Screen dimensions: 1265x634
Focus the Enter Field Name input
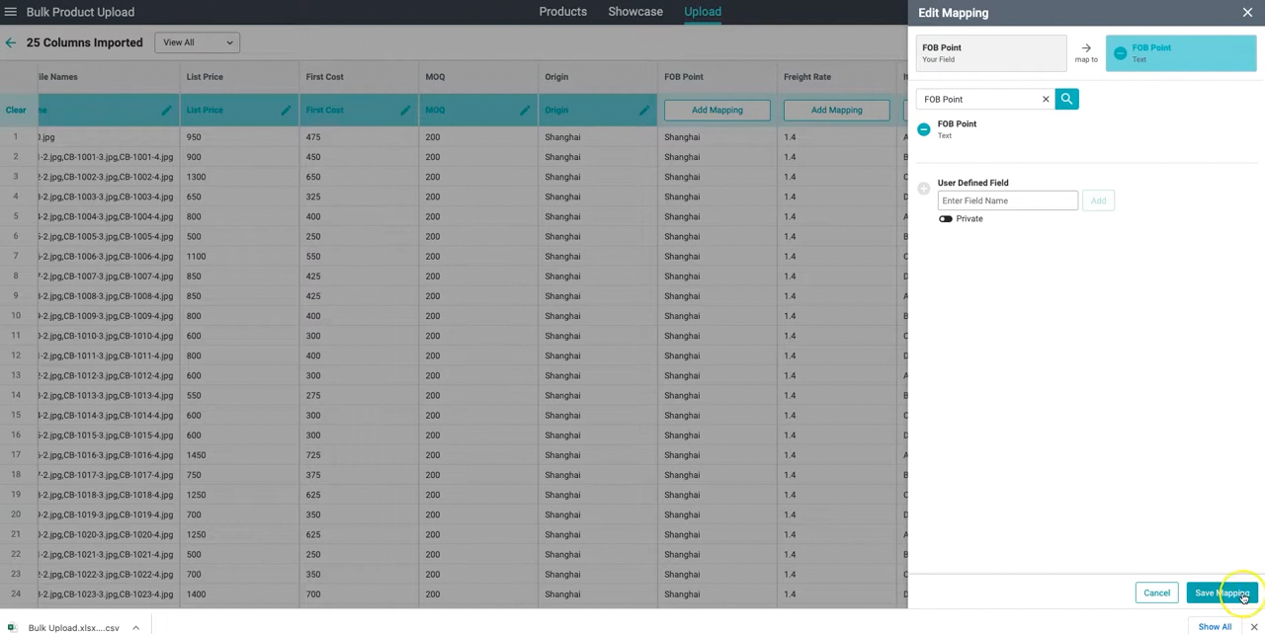click(1007, 200)
